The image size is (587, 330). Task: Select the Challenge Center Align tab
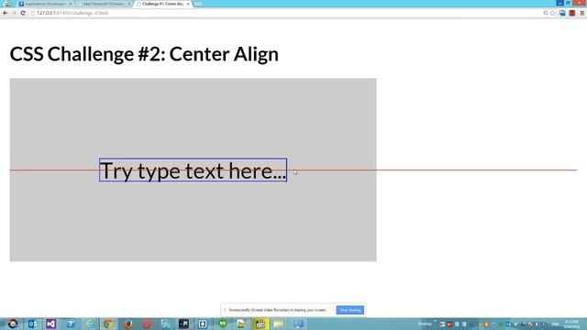click(x=162, y=4)
